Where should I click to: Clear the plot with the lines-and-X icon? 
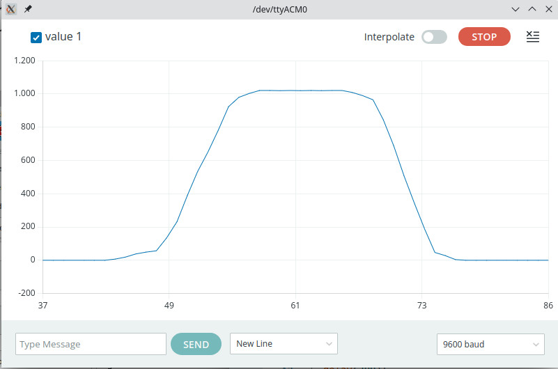click(x=532, y=37)
